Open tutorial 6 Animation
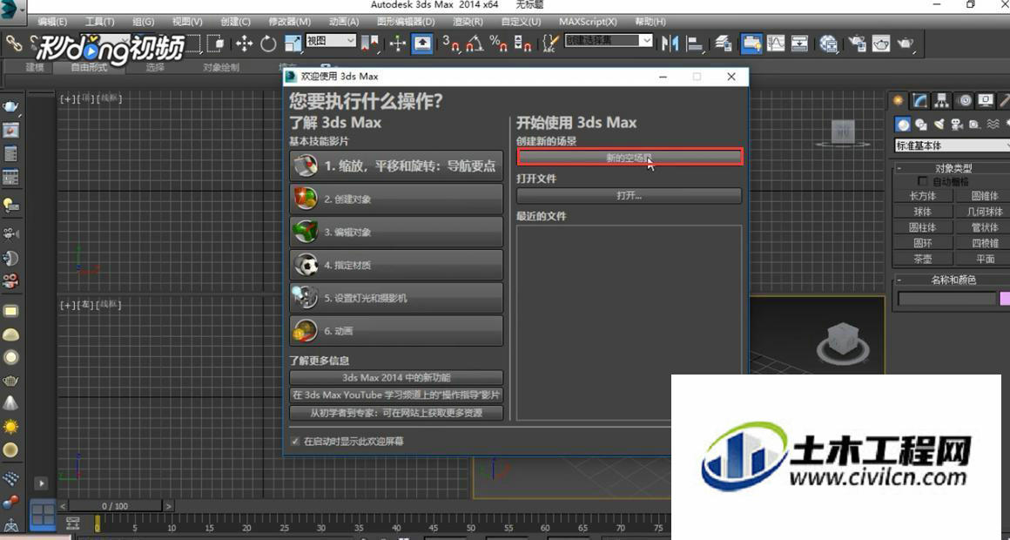 pyautogui.click(x=396, y=330)
